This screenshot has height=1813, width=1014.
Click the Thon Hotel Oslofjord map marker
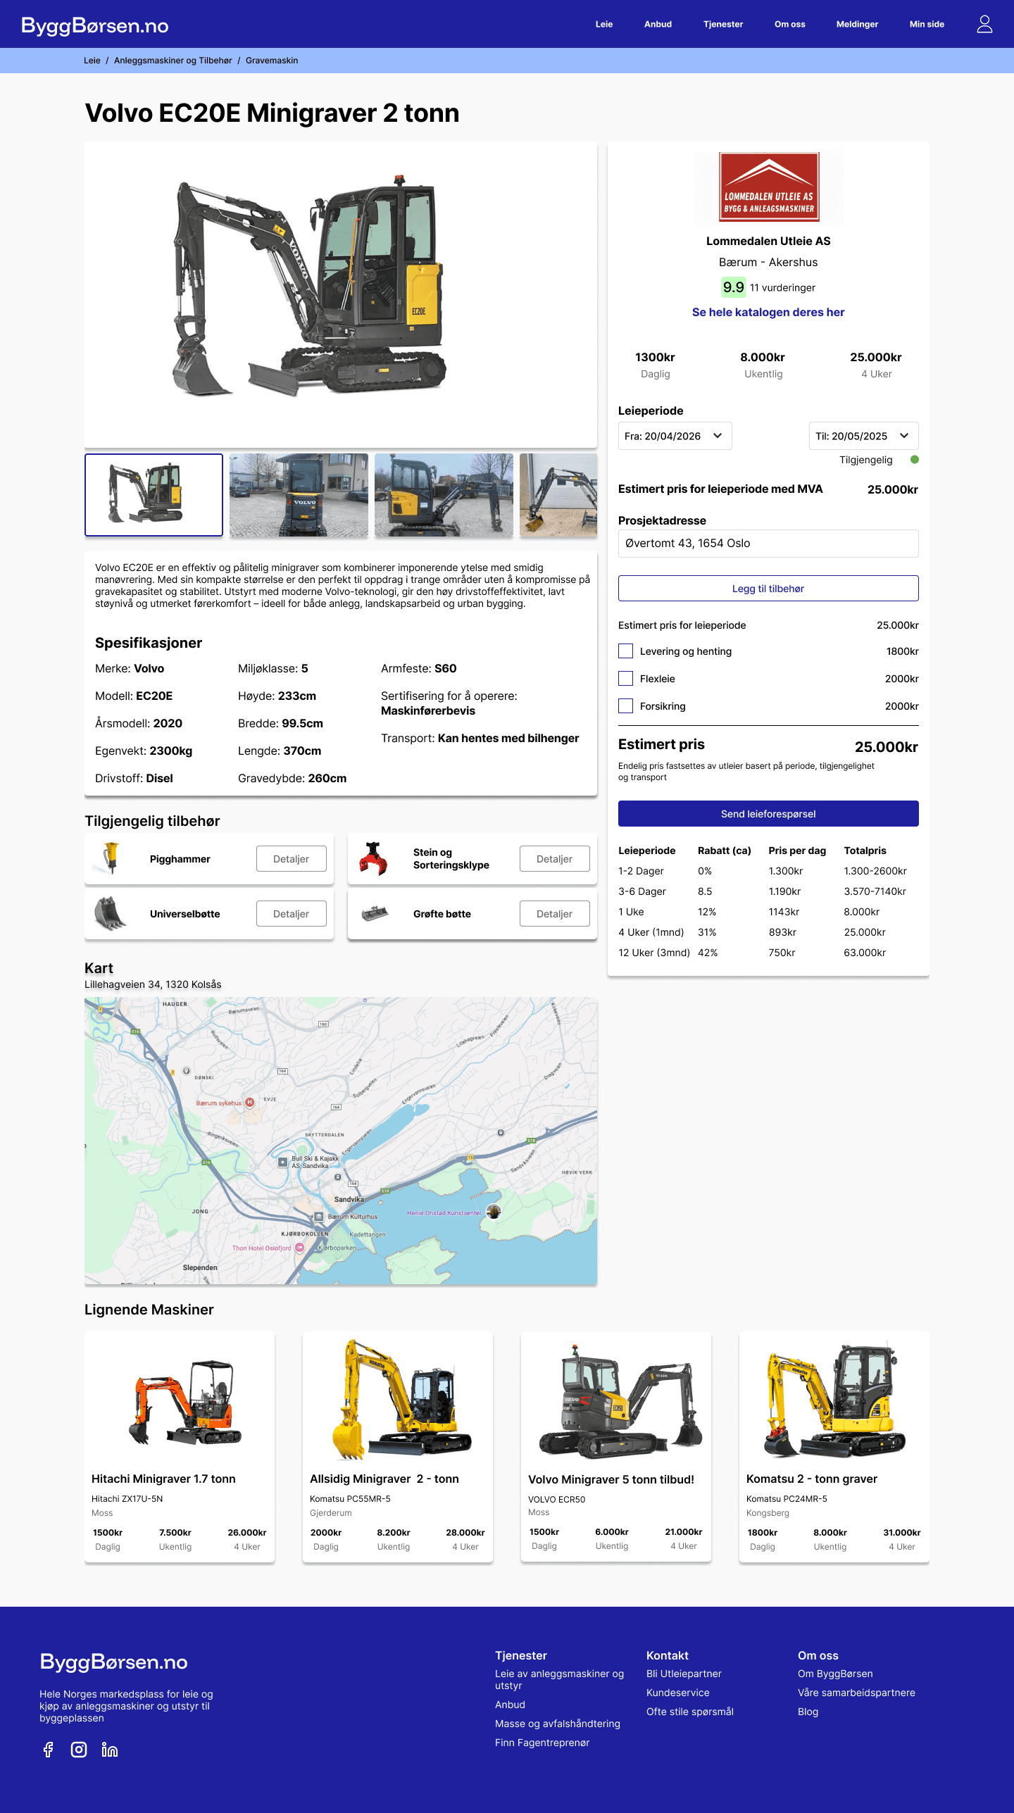pos(299,1248)
